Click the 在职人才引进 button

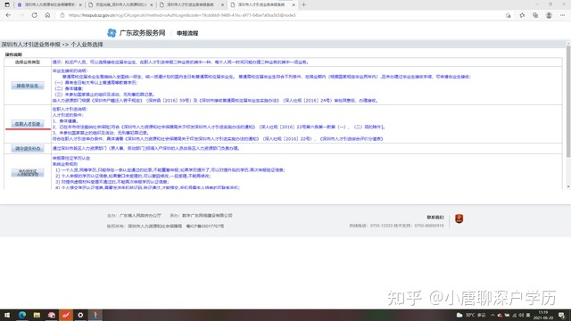pyautogui.click(x=28, y=124)
